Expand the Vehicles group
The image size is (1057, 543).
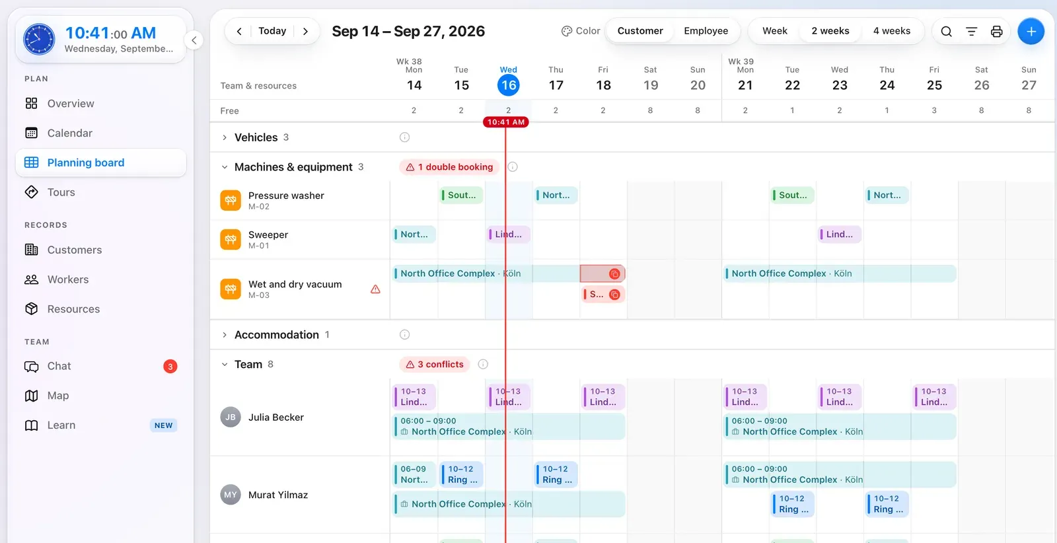click(225, 137)
